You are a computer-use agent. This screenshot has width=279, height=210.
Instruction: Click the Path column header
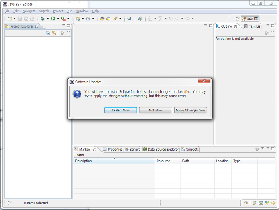pos(198,161)
